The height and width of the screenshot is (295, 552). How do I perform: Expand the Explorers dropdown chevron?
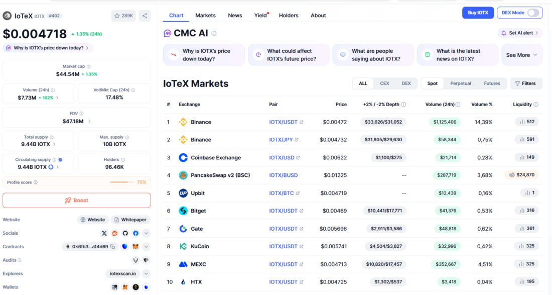(x=146, y=274)
